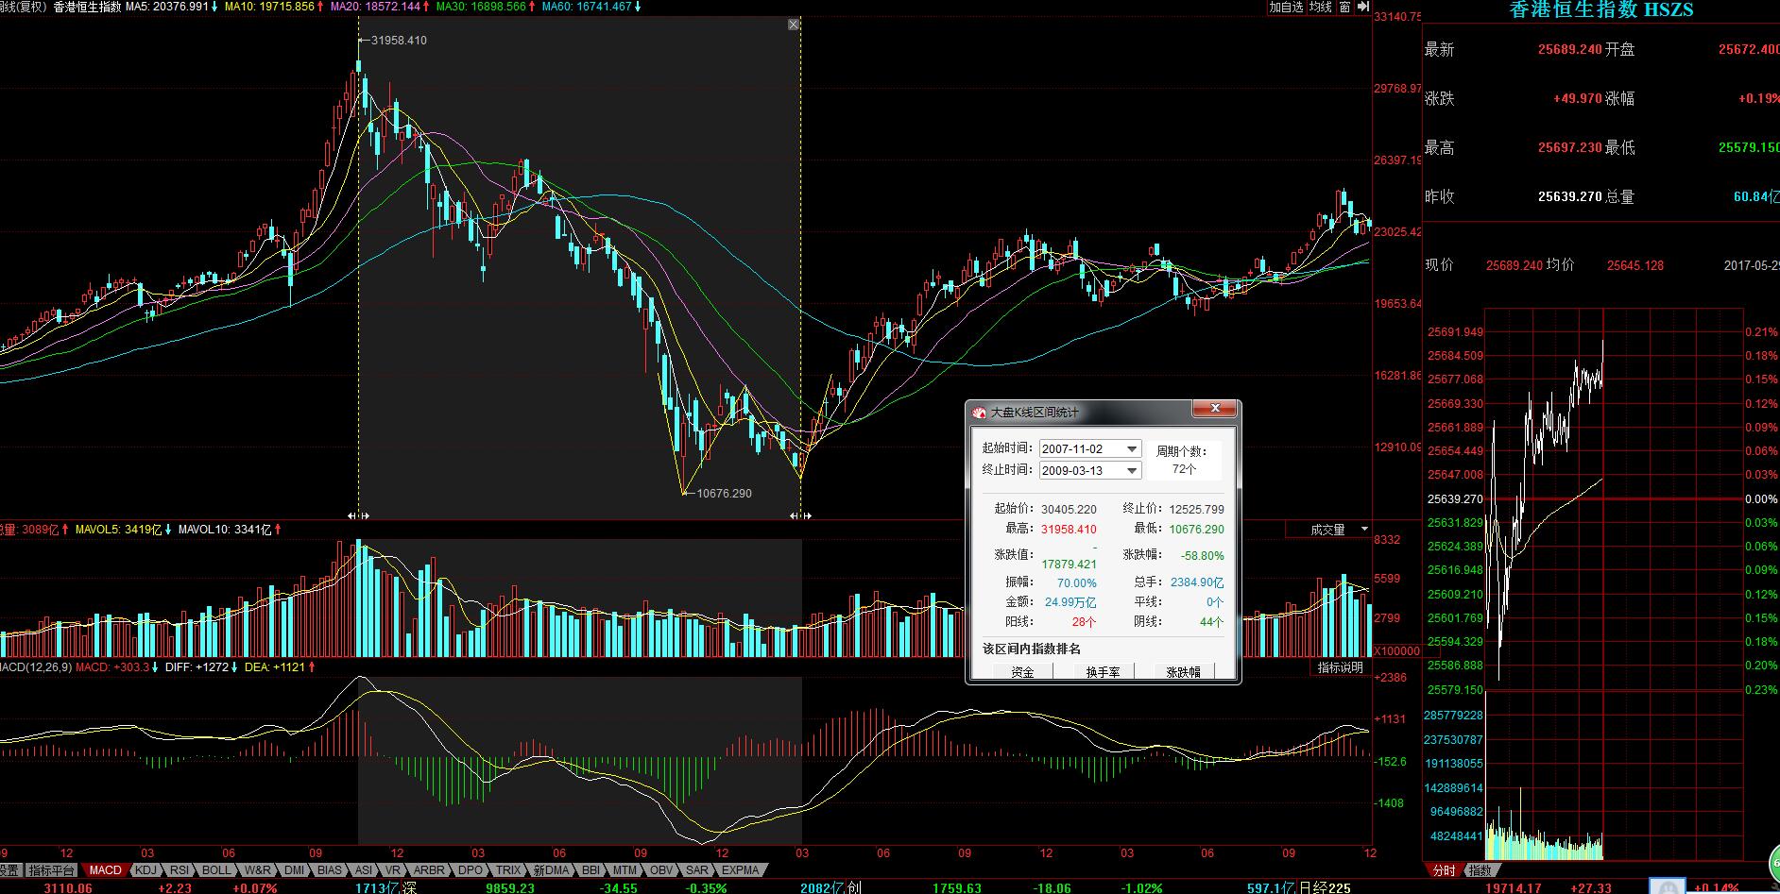
Task: Open the 起始时间 date dropdown
Action: tap(1132, 449)
